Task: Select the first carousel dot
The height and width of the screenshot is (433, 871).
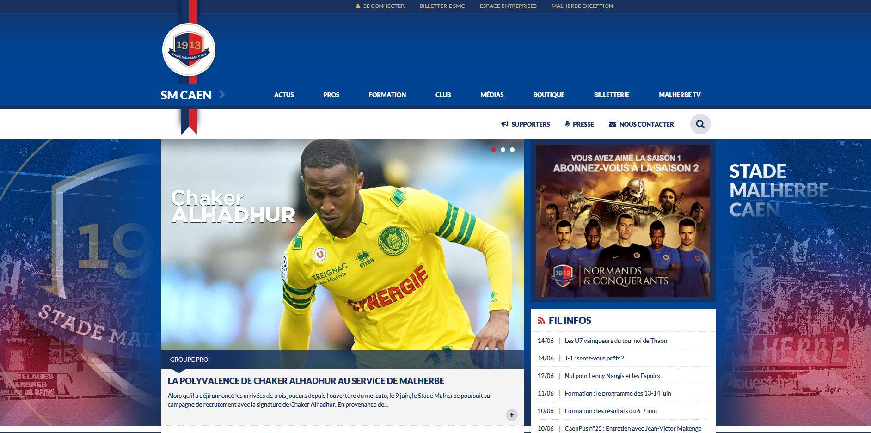Action: pyautogui.click(x=494, y=149)
